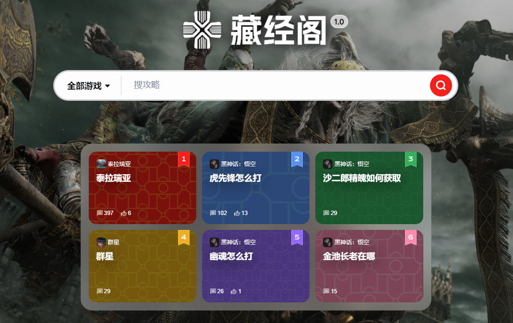The width and height of the screenshot is (513, 323).
Task: Click the blue rank 2 ribbon badge
Action: point(297,159)
